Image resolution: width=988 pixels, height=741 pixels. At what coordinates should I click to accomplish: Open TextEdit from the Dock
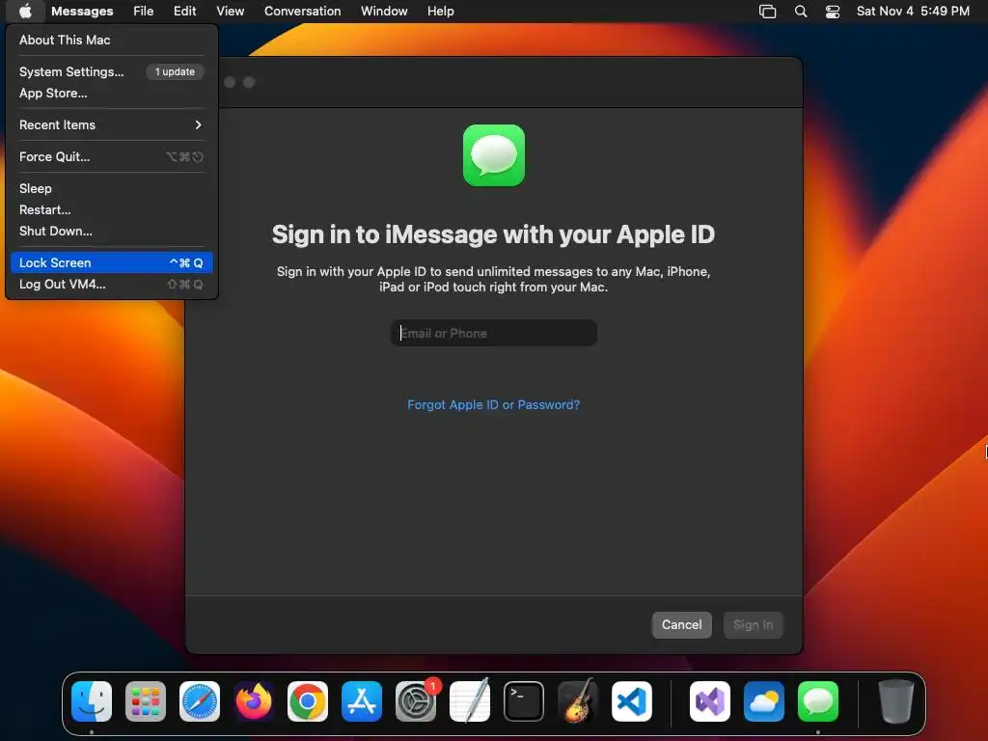click(470, 700)
